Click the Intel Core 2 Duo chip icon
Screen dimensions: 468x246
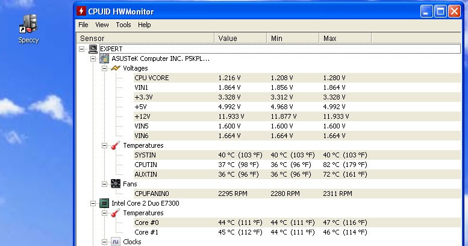point(104,203)
